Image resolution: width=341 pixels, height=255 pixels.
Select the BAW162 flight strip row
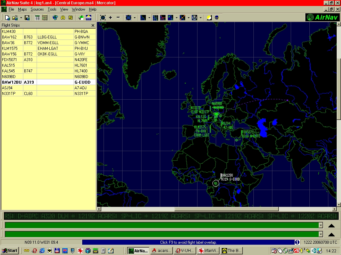[49, 37]
